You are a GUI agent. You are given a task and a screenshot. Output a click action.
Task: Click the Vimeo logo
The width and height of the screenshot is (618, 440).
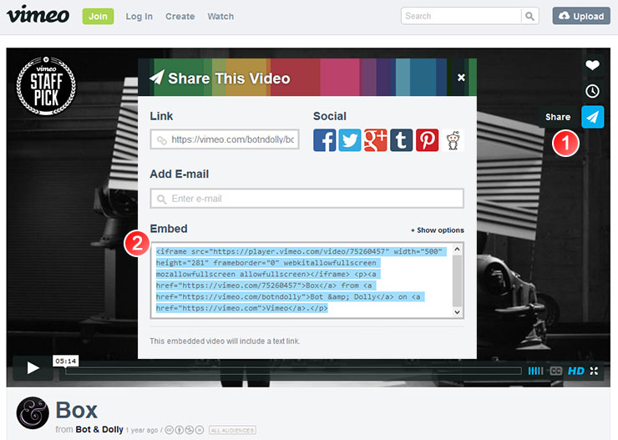coord(38,14)
